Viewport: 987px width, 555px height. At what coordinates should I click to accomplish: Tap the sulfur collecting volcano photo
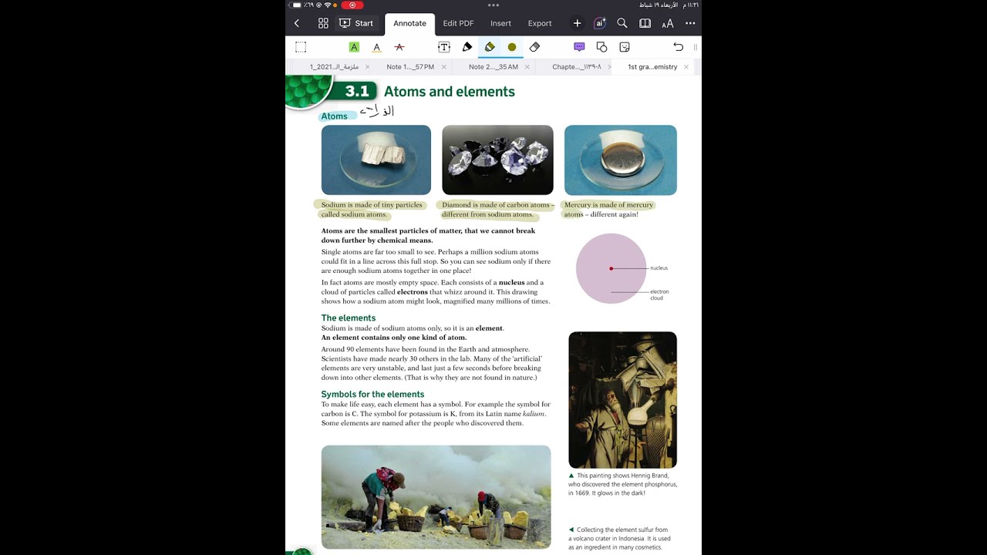click(436, 497)
